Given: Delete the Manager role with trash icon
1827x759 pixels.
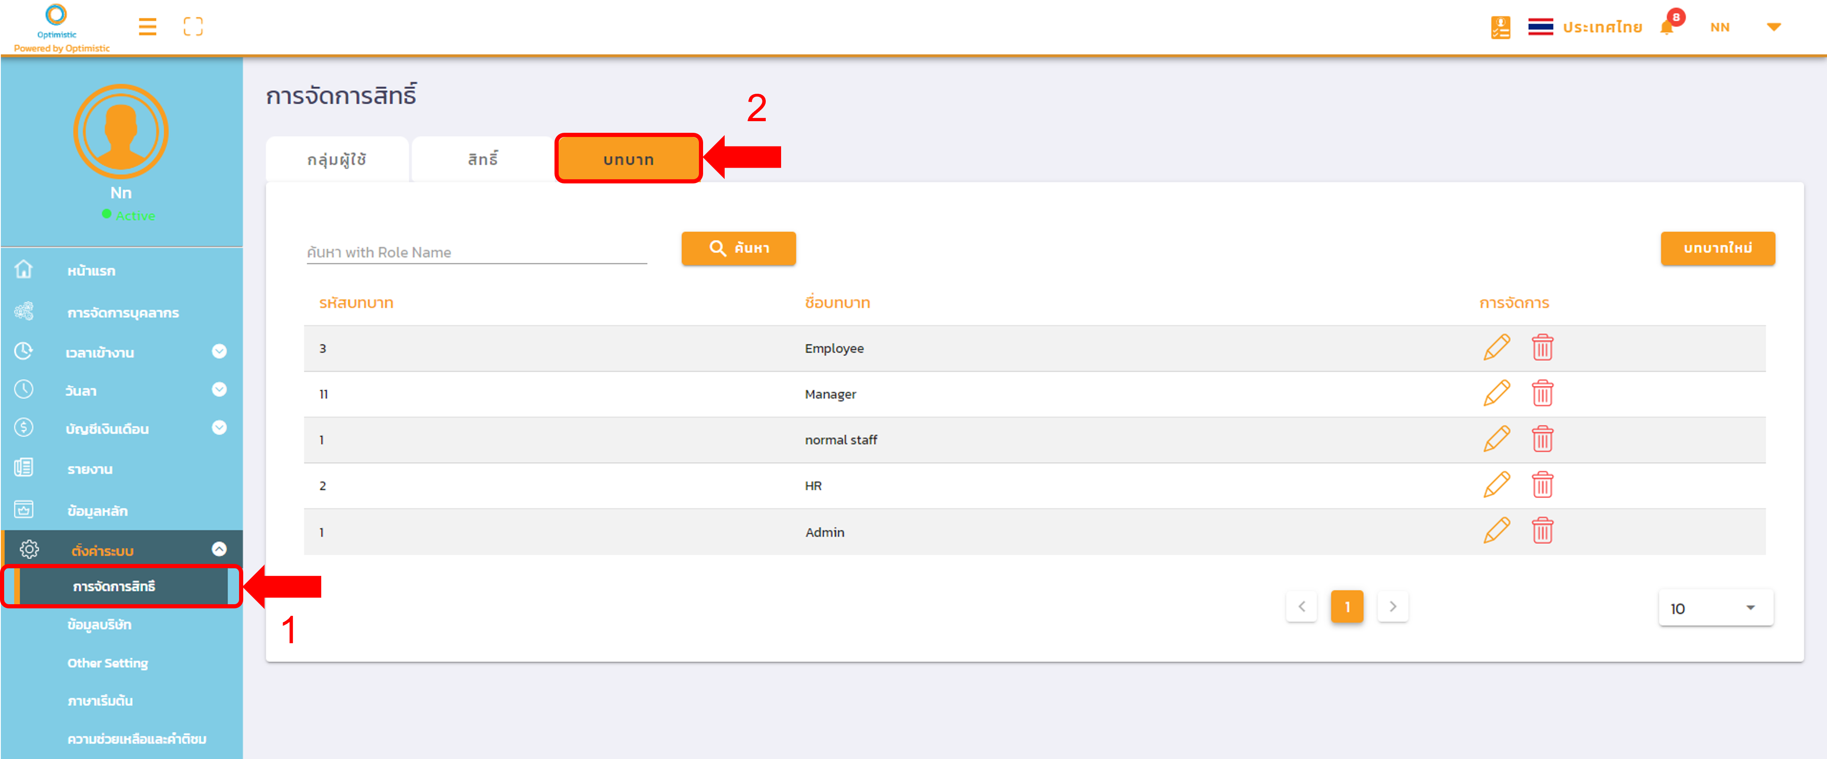Looking at the screenshot, I should tap(1543, 394).
